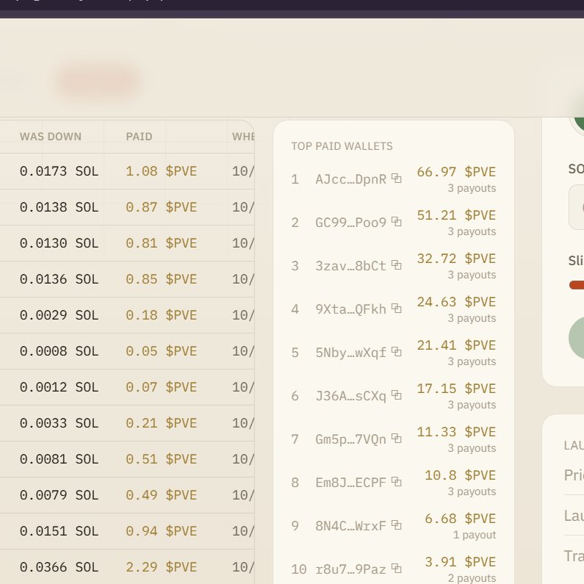Copy wallet address 3zav…8bCt
The height and width of the screenshot is (584, 584).
point(396,264)
